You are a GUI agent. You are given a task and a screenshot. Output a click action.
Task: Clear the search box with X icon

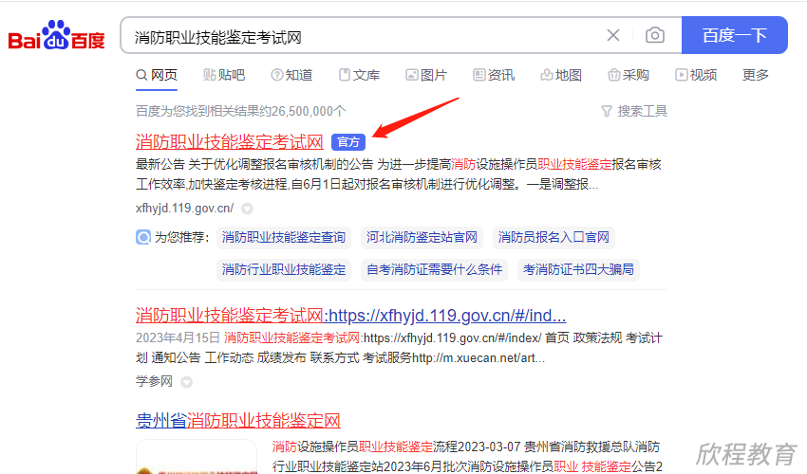pos(613,35)
